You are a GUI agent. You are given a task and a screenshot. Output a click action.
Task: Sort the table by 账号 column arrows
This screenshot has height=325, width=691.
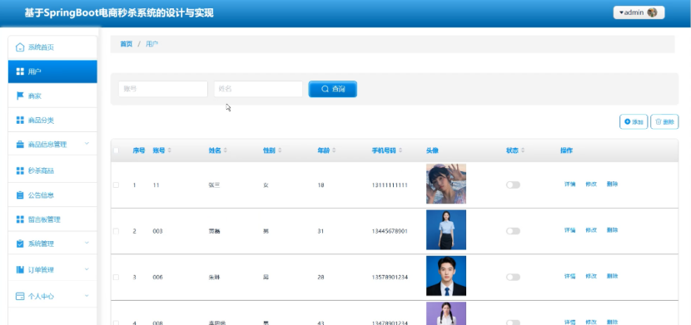pyautogui.click(x=170, y=150)
